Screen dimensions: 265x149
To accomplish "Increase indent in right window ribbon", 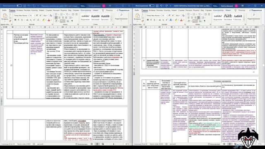I will (209, 14).
